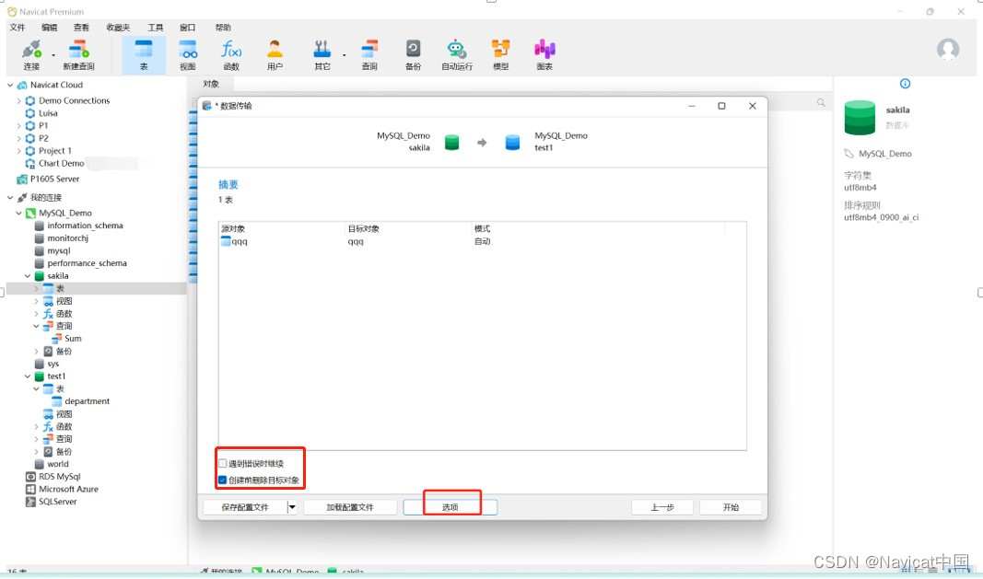983x579 pixels.
Task: Click the New Query (新建查询) toolbar icon
Action: (78, 55)
